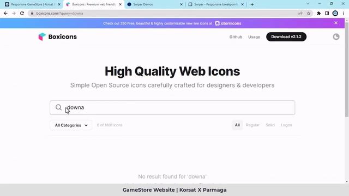The height and width of the screenshot is (196, 349).
Task: Click the Boxicons brand name
Action: point(63,36)
